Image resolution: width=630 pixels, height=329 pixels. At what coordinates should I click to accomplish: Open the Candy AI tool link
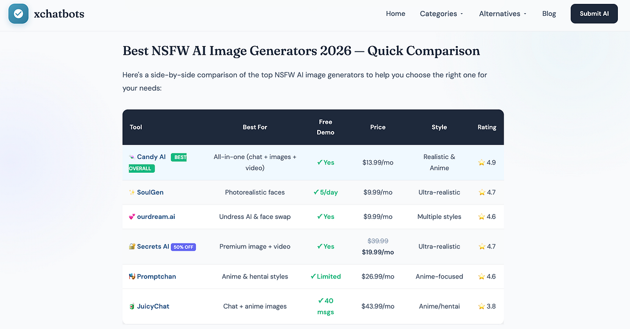click(151, 157)
